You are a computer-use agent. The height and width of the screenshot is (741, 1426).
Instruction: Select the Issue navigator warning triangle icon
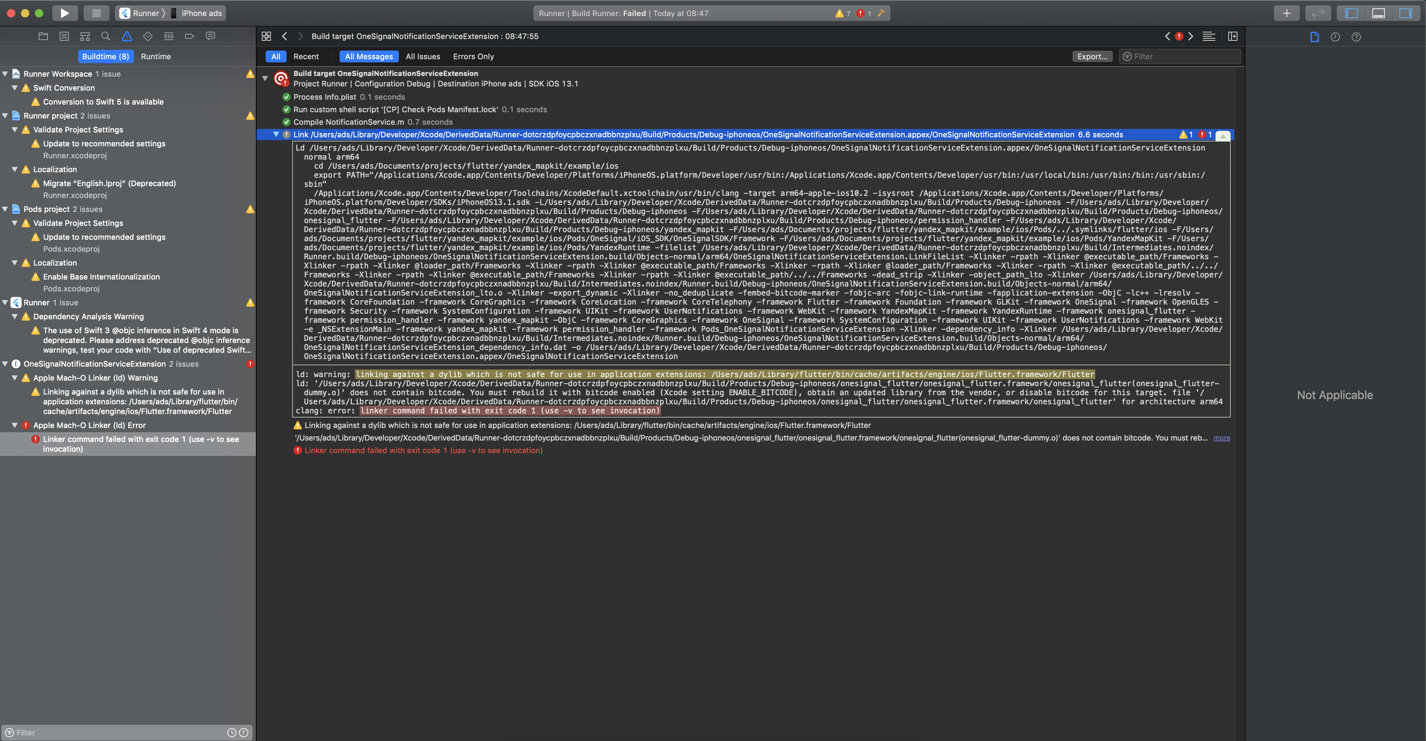[127, 37]
